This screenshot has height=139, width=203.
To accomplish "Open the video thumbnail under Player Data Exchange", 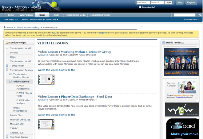I will point(46,124).
